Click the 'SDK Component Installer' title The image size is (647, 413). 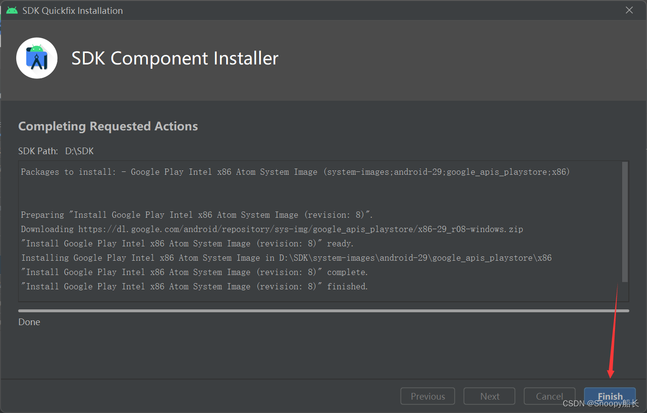click(x=175, y=58)
